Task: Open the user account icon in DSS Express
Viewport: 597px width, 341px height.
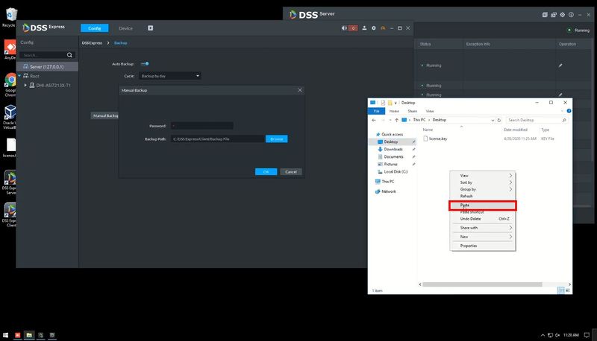Action: (364, 28)
